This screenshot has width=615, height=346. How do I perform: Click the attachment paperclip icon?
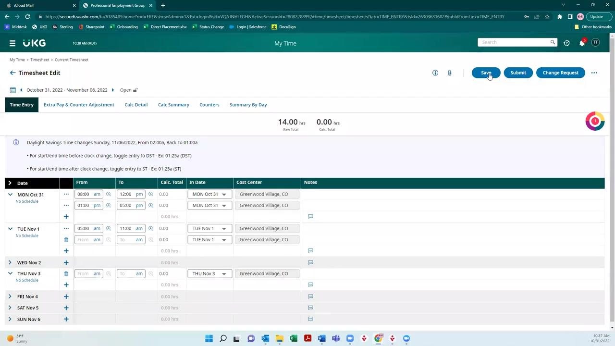pyautogui.click(x=449, y=73)
